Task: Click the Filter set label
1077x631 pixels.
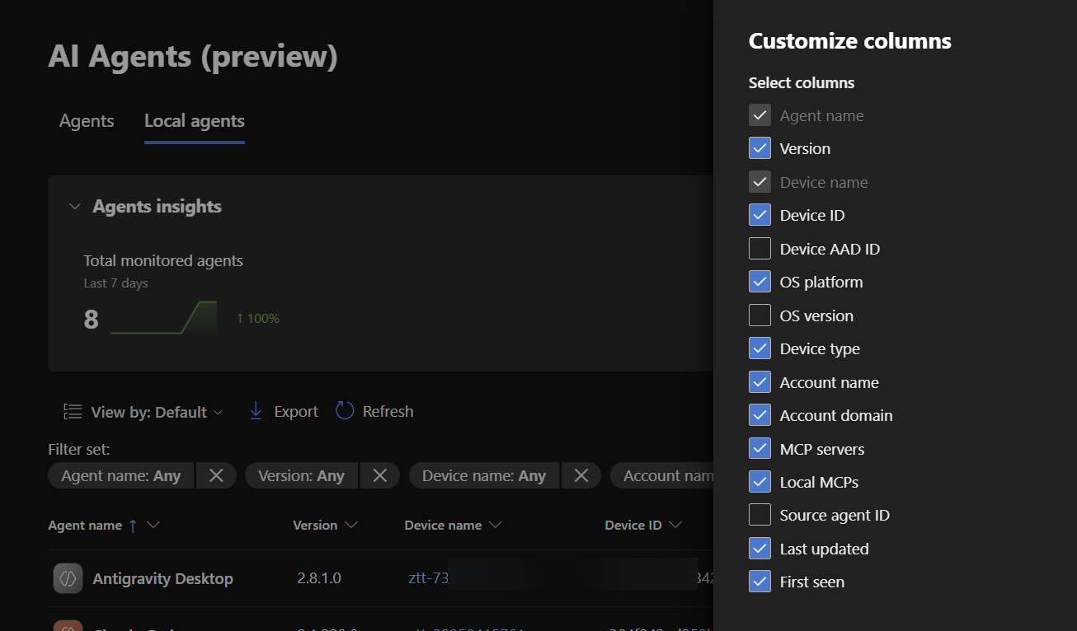Action: click(79, 449)
